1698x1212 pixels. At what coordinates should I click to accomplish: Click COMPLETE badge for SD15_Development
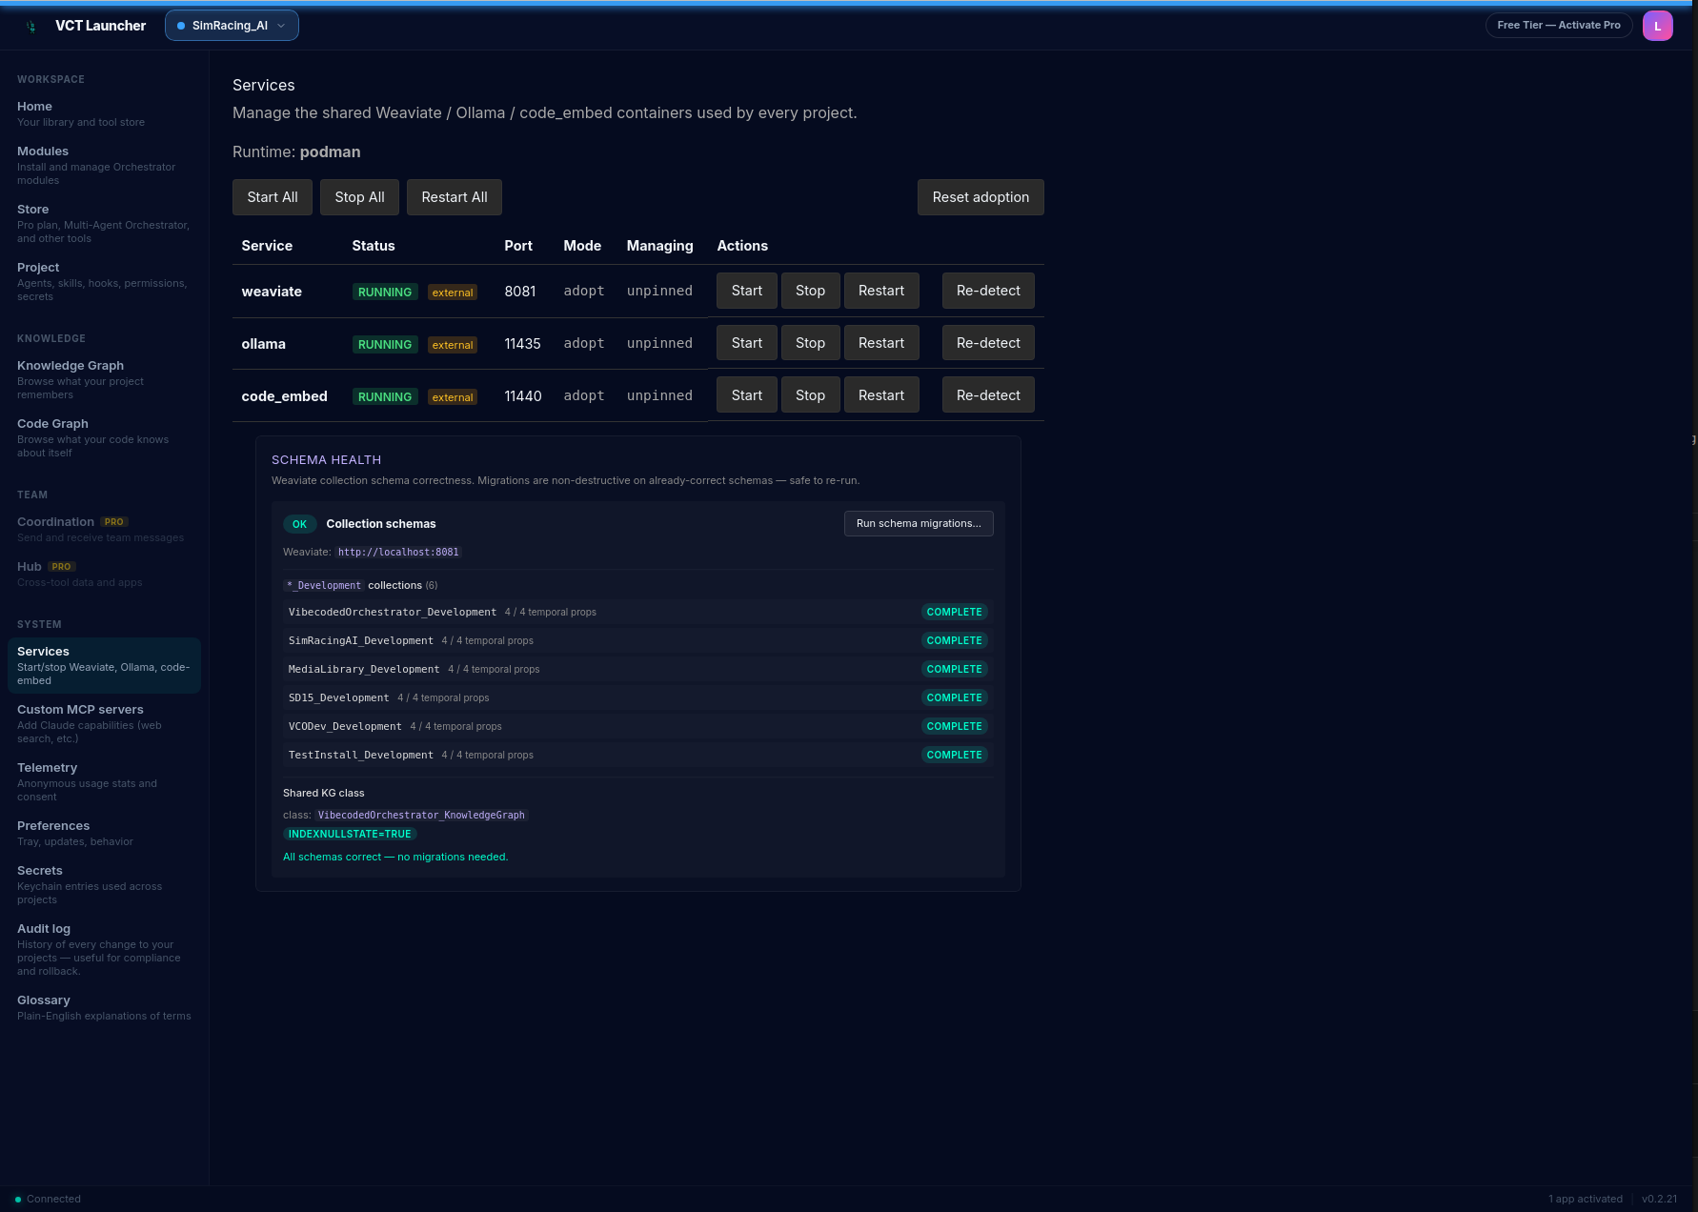pos(954,697)
